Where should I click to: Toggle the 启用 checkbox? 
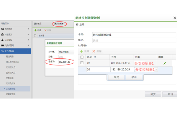[77, 24]
